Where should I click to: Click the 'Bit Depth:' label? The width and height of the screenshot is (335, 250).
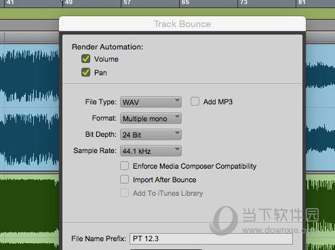101,134
